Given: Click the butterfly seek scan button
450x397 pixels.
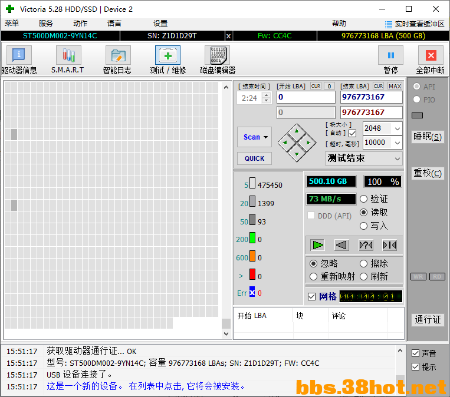Looking at the screenshot, I should point(390,245).
